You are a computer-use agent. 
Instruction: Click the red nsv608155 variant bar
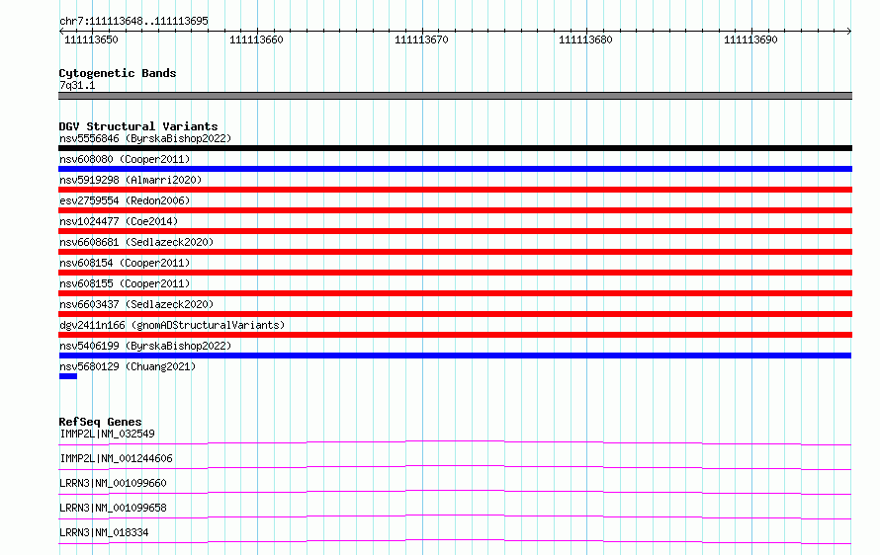click(x=455, y=293)
